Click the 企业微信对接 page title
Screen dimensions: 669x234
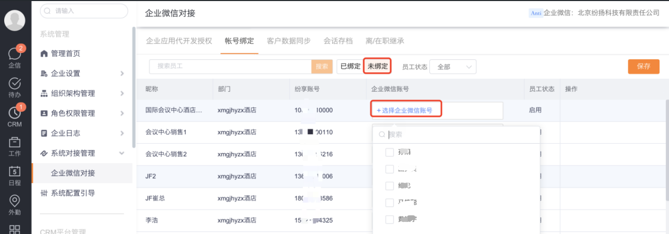click(170, 13)
